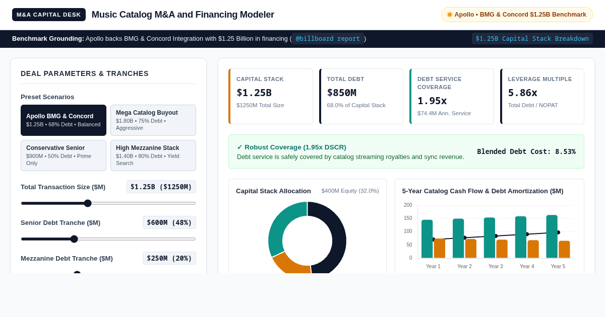Select the Leverage Multiple 5.86x card

[x=542, y=96]
